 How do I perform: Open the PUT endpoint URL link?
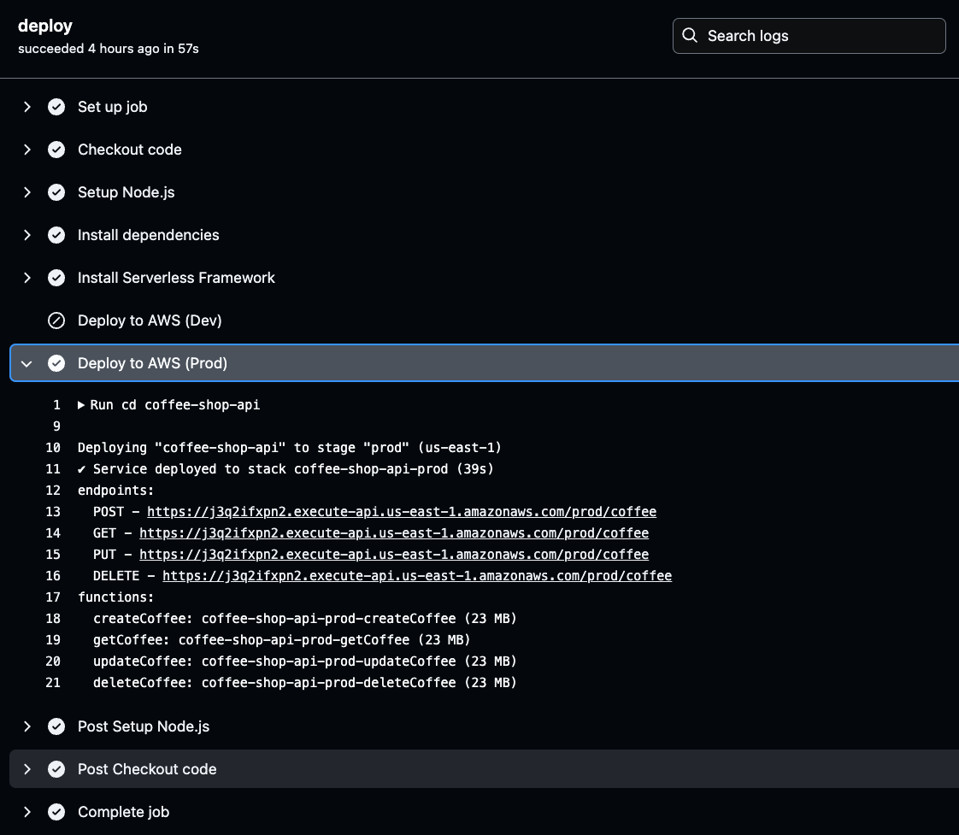(394, 555)
